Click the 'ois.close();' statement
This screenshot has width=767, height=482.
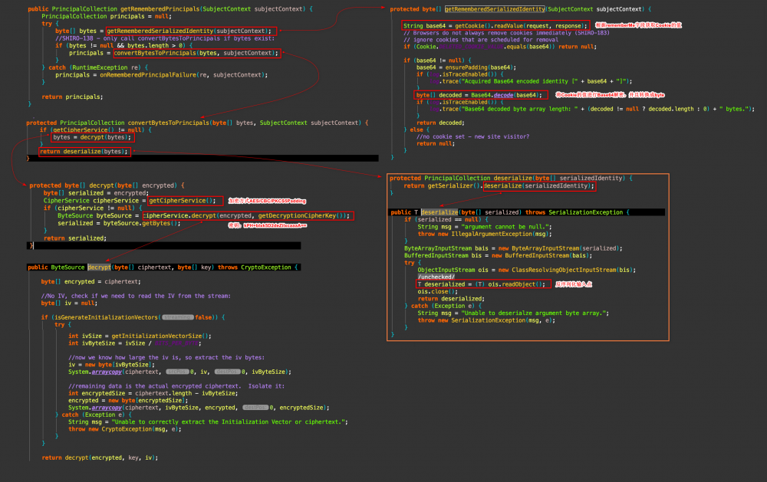[x=438, y=291]
